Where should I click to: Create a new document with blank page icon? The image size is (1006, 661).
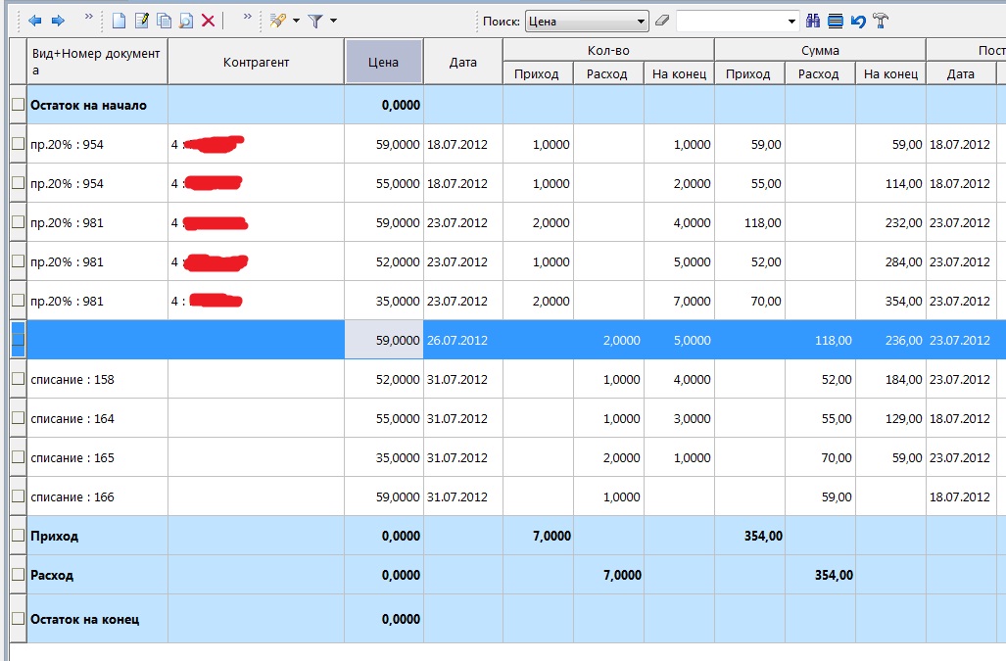pyautogui.click(x=119, y=22)
